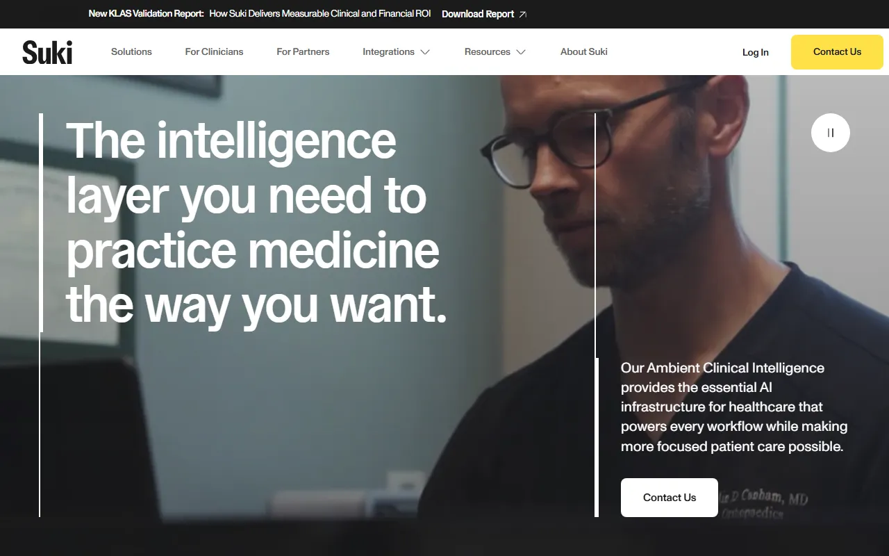Viewport: 889px width, 556px height.
Task: Pause the hero background video
Action: 831,133
